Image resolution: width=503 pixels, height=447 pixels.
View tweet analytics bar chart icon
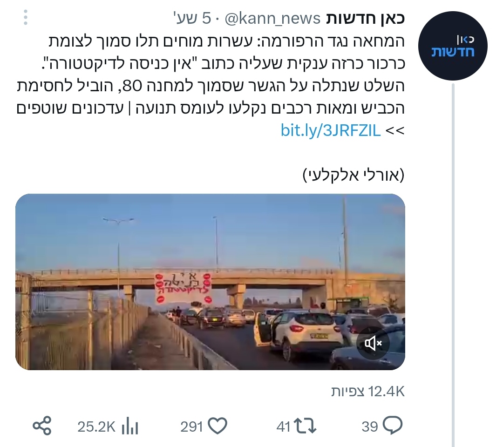click(x=130, y=426)
